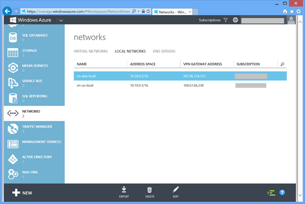This screenshot has height=204, width=305.
Task: Open browser Tools gear icon
Action: coord(298,12)
